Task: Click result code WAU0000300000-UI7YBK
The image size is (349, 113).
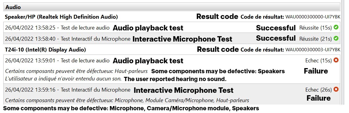Action: 313,17
